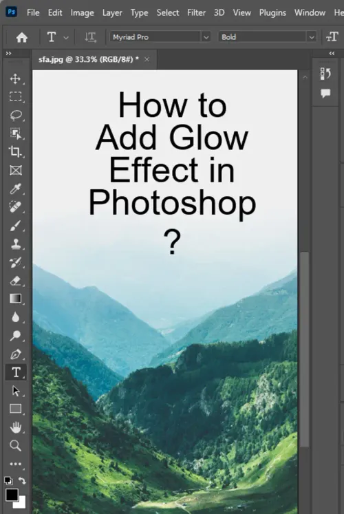Swap foreground and background colors
This screenshot has width=344, height=514.
click(x=22, y=480)
